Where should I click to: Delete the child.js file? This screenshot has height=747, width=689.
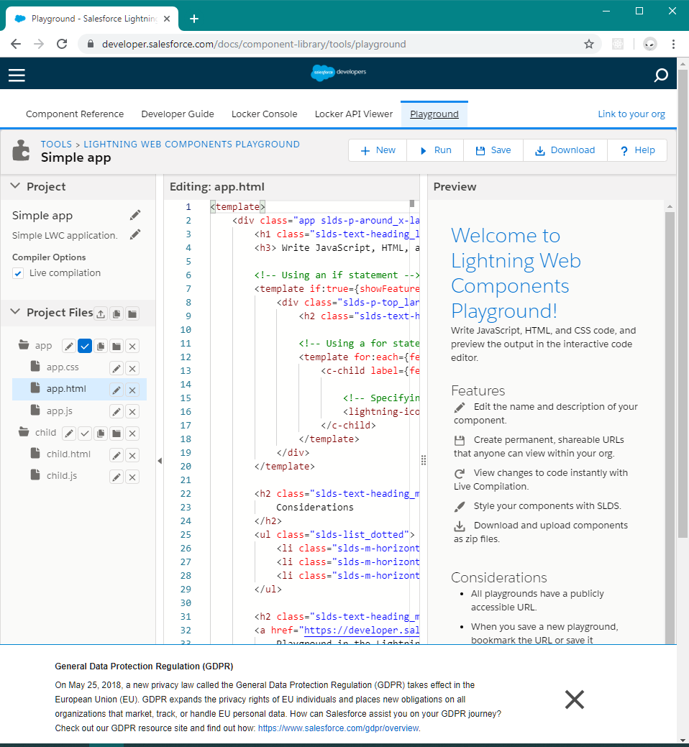[132, 477]
